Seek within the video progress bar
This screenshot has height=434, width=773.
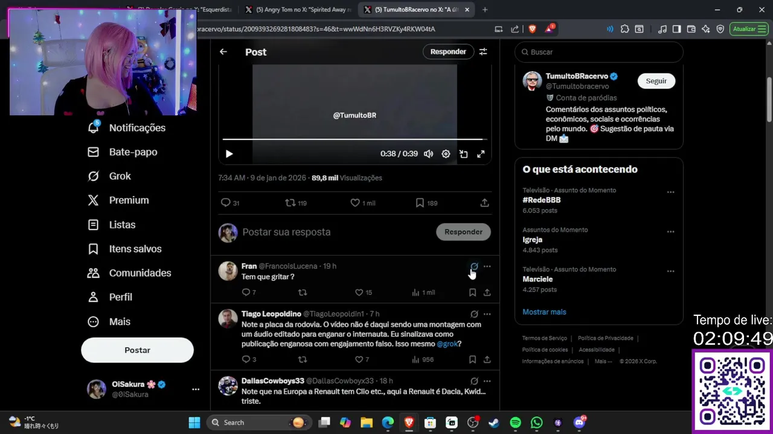click(x=354, y=139)
